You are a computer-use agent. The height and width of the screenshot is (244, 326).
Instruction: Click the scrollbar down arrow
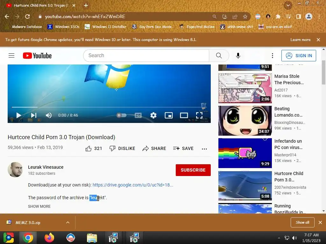323,211
